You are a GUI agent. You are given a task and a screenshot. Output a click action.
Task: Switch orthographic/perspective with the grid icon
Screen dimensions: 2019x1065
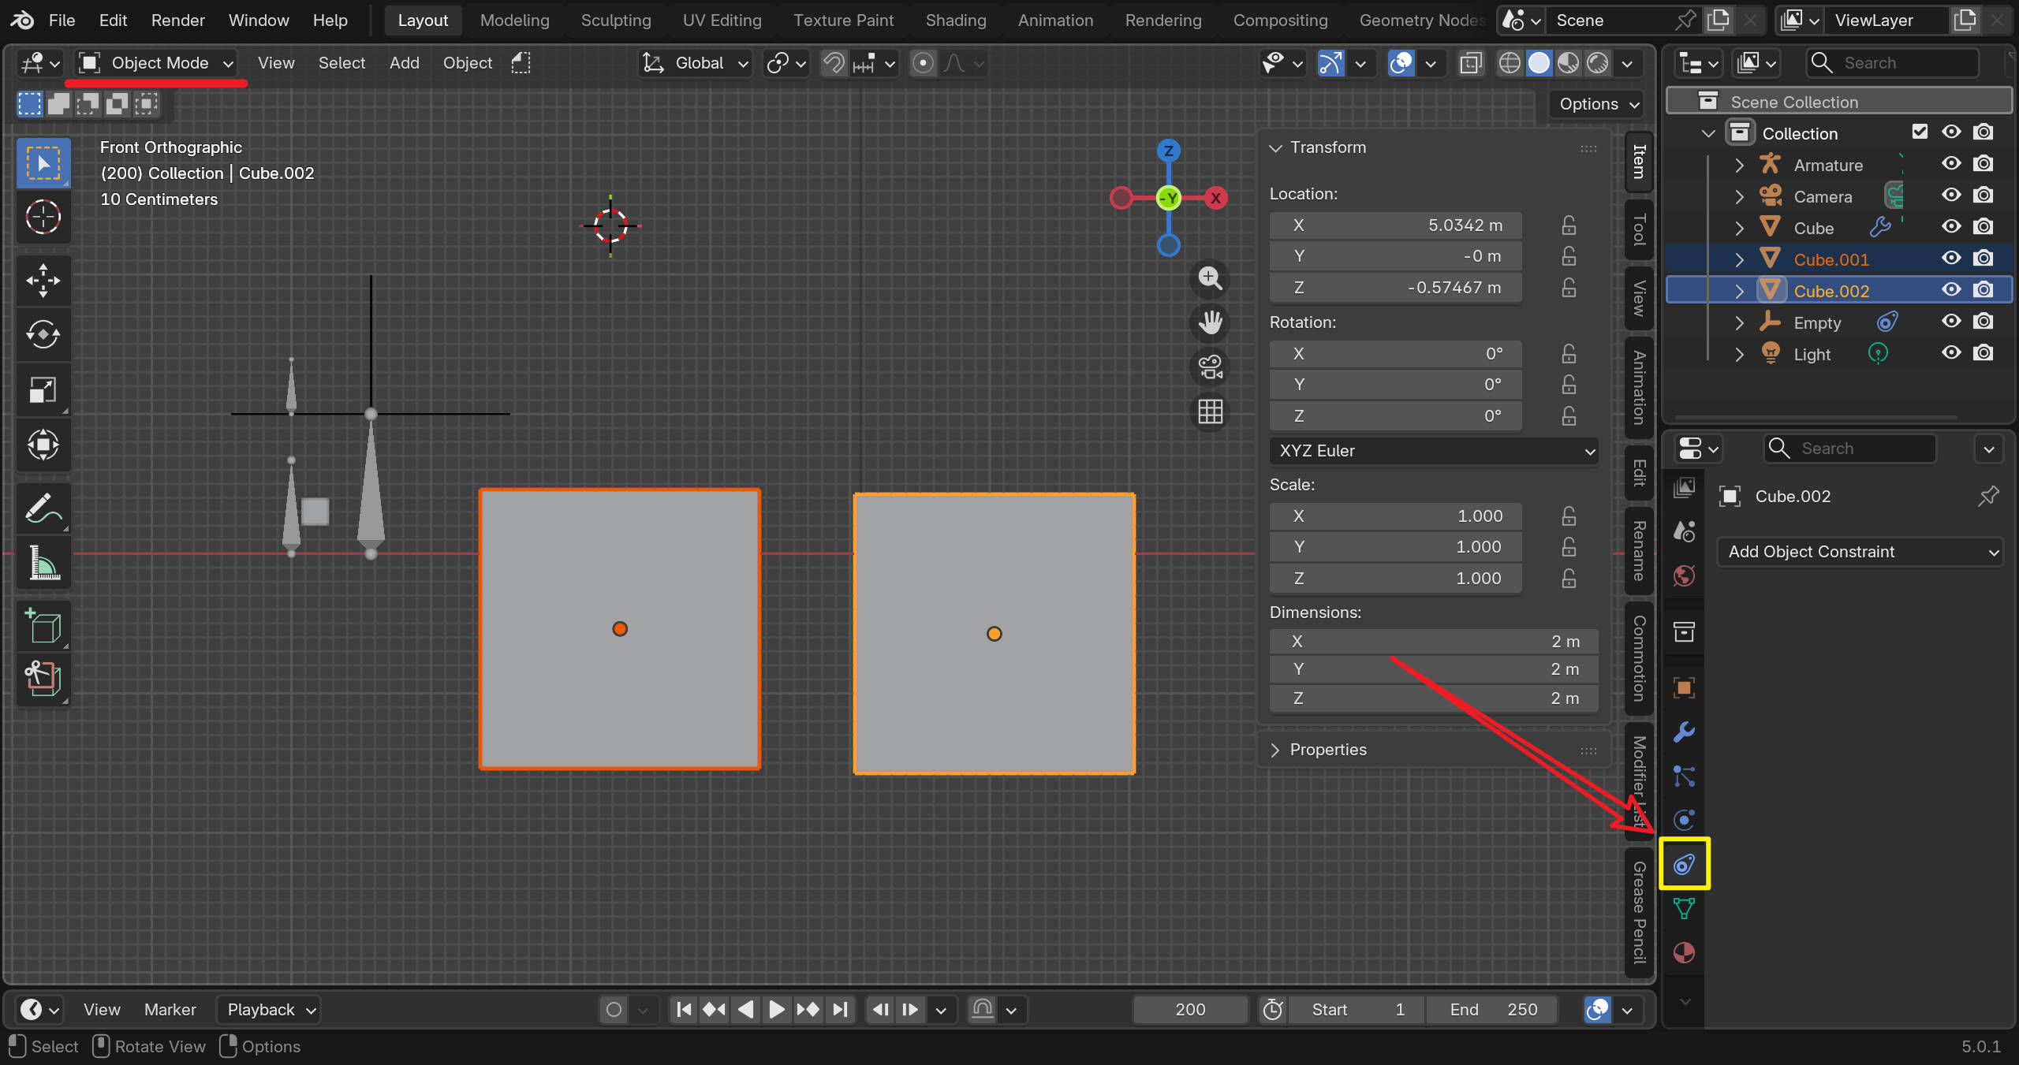coord(1210,411)
